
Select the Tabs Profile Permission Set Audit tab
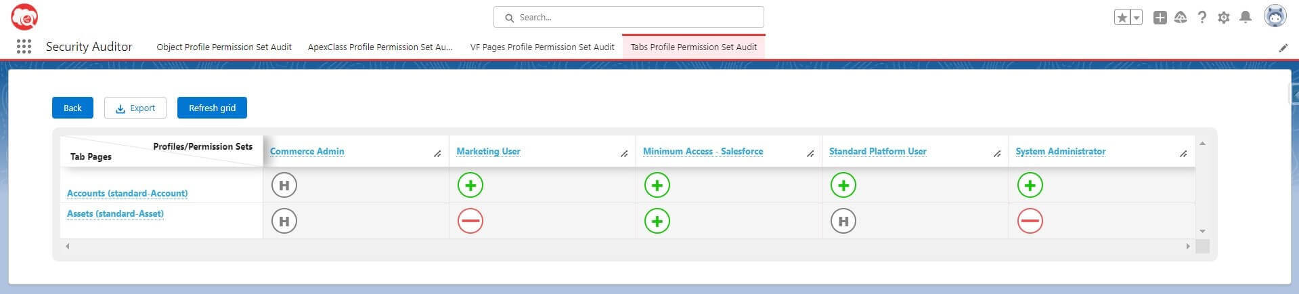[x=694, y=47]
